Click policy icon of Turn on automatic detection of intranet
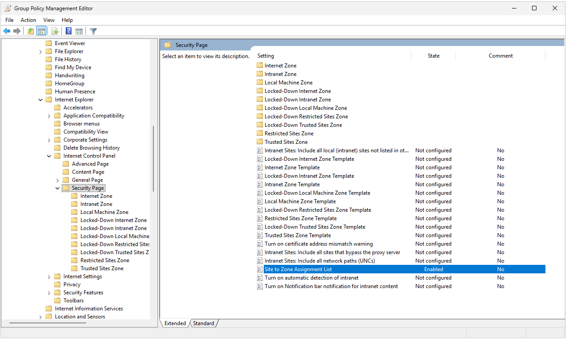This screenshot has width=566, height=339. point(260,278)
